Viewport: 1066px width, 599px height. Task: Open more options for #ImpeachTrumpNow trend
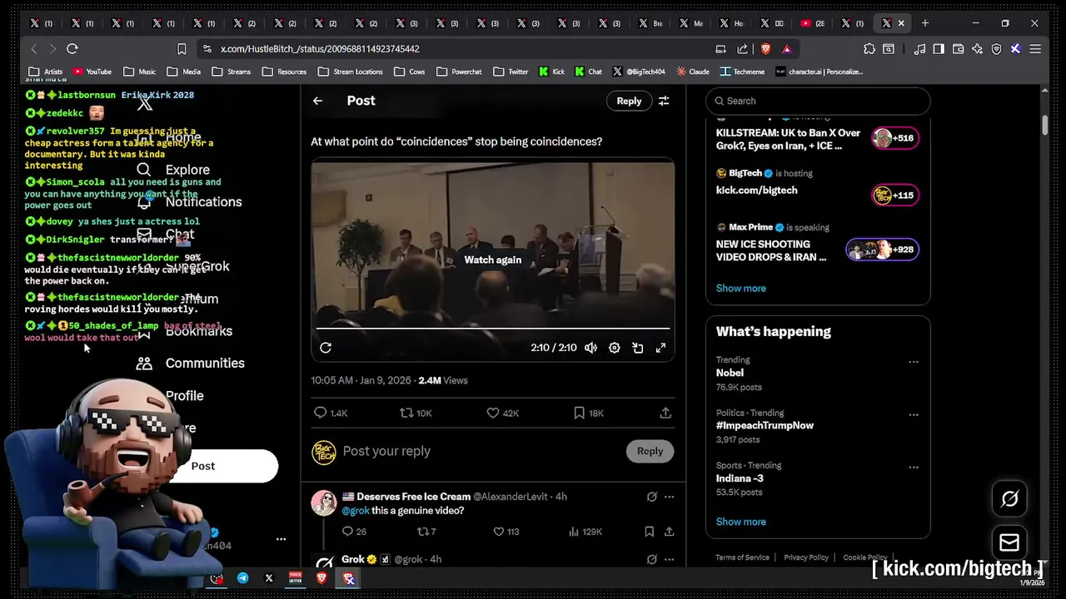click(914, 414)
